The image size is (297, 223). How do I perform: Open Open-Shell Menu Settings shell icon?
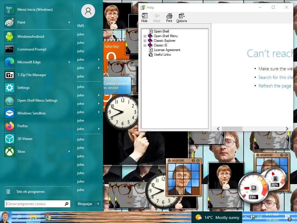(x=9, y=100)
